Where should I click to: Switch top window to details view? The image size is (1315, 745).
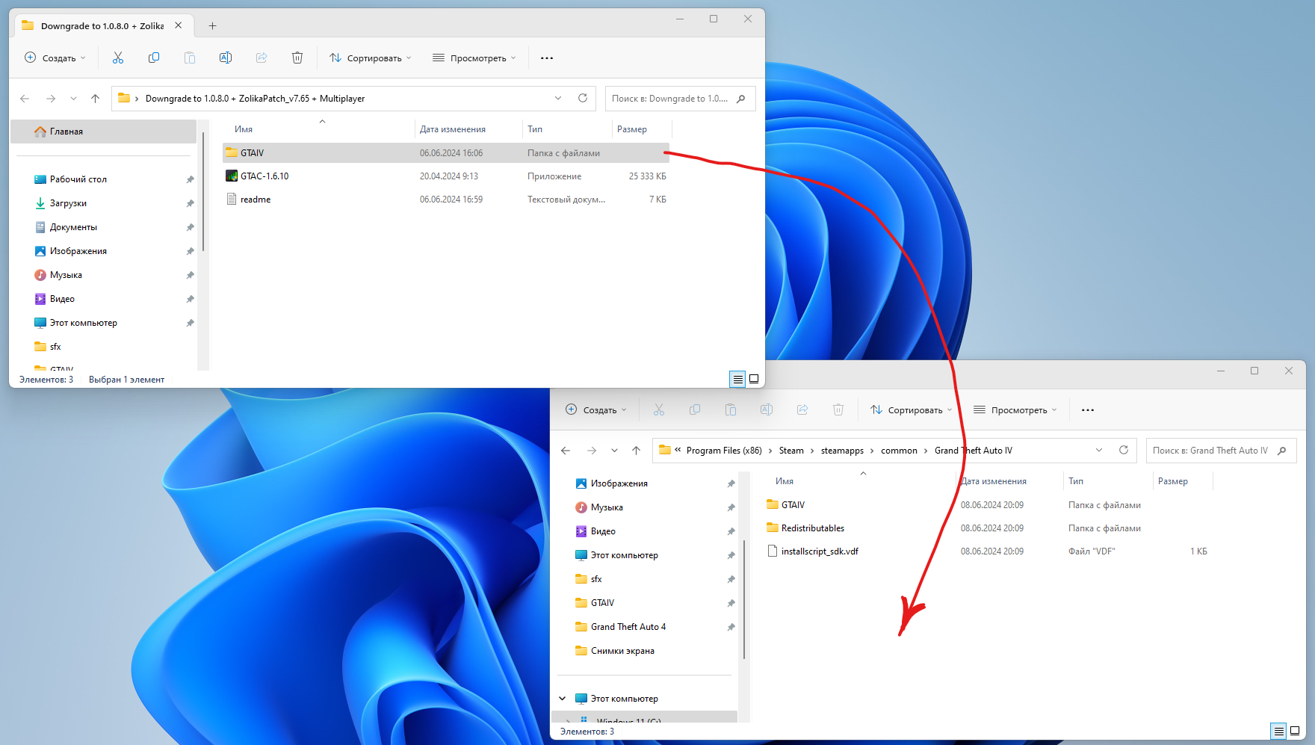coord(737,379)
